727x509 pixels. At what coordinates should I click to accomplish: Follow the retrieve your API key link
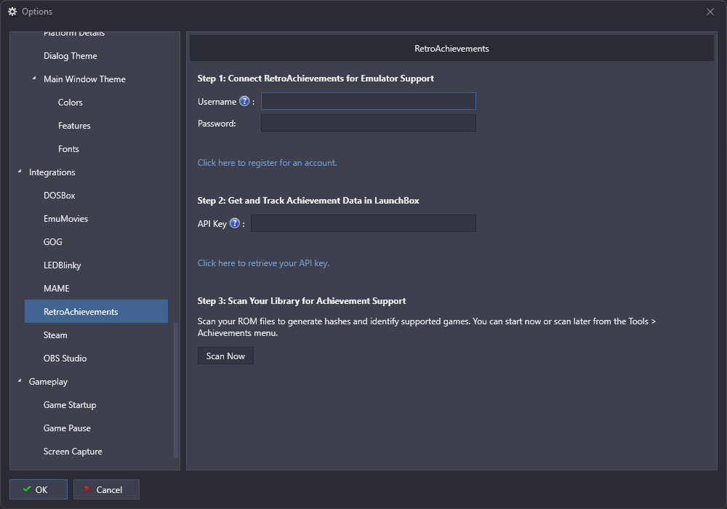[x=263, y=263]
